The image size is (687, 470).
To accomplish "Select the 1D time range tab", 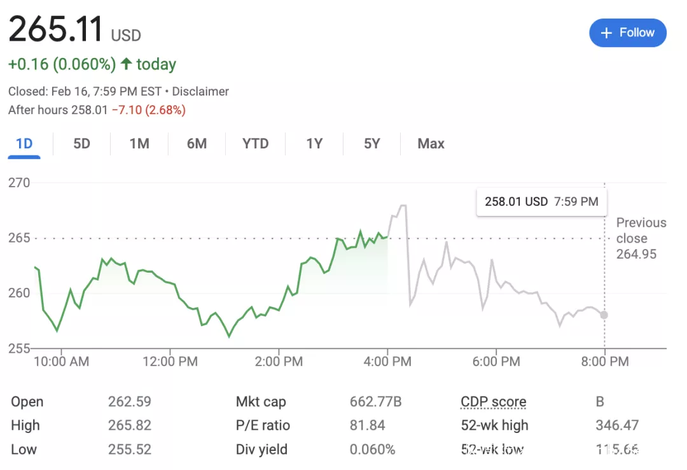I will pos(24,144).
